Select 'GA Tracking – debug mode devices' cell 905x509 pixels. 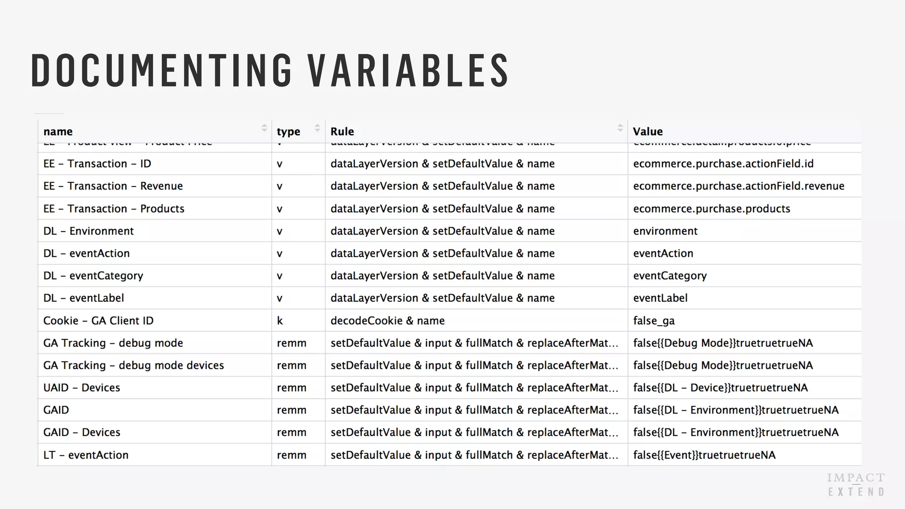[x=155, y=365]
